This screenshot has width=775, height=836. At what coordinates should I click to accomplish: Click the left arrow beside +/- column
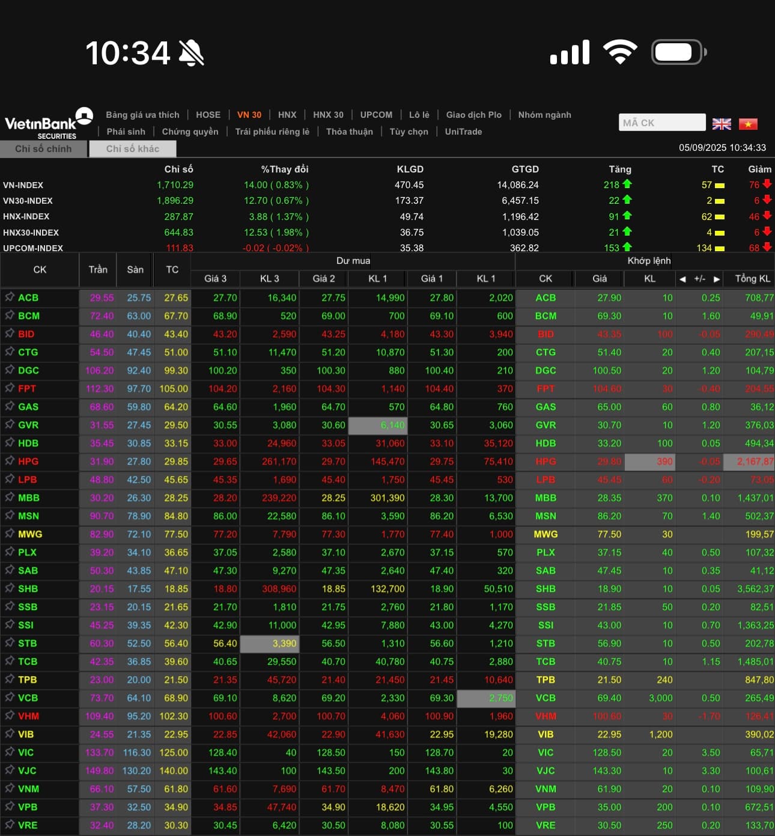[x=682, y=279]
